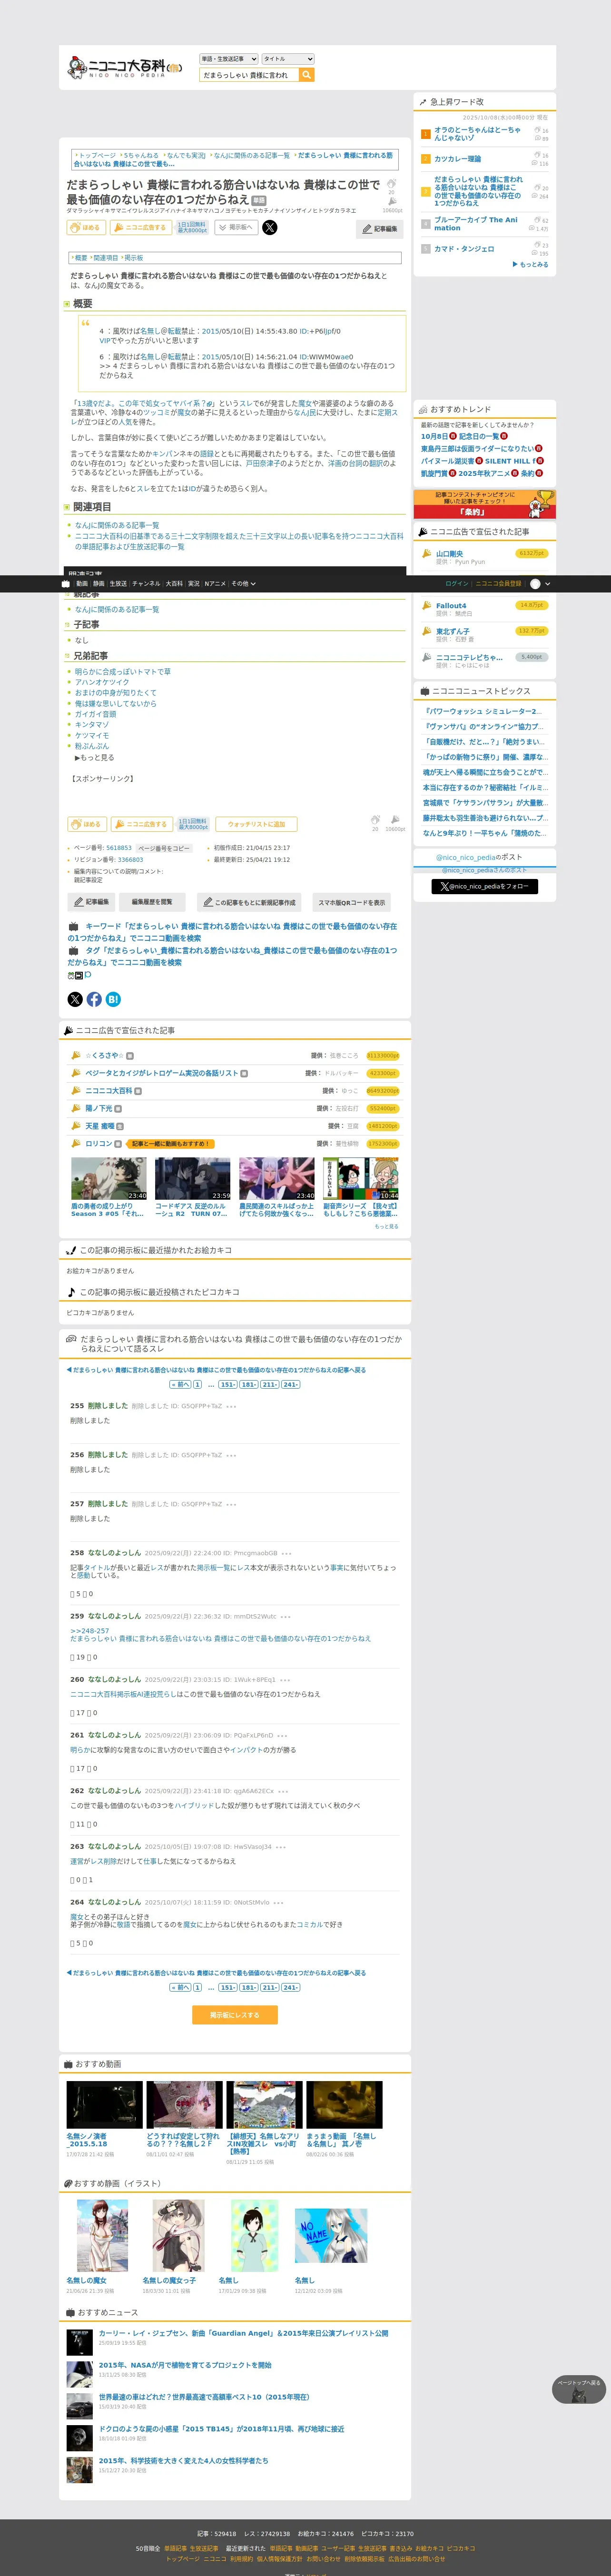The image size is (611, 2576).
Task: Click the Nico Nico Pedia logo
Action: (125, 68)
